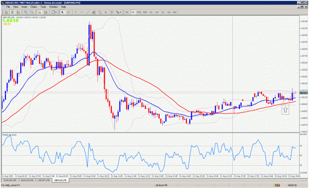
Task: Open the Help menu
Action: coord(63,7)
